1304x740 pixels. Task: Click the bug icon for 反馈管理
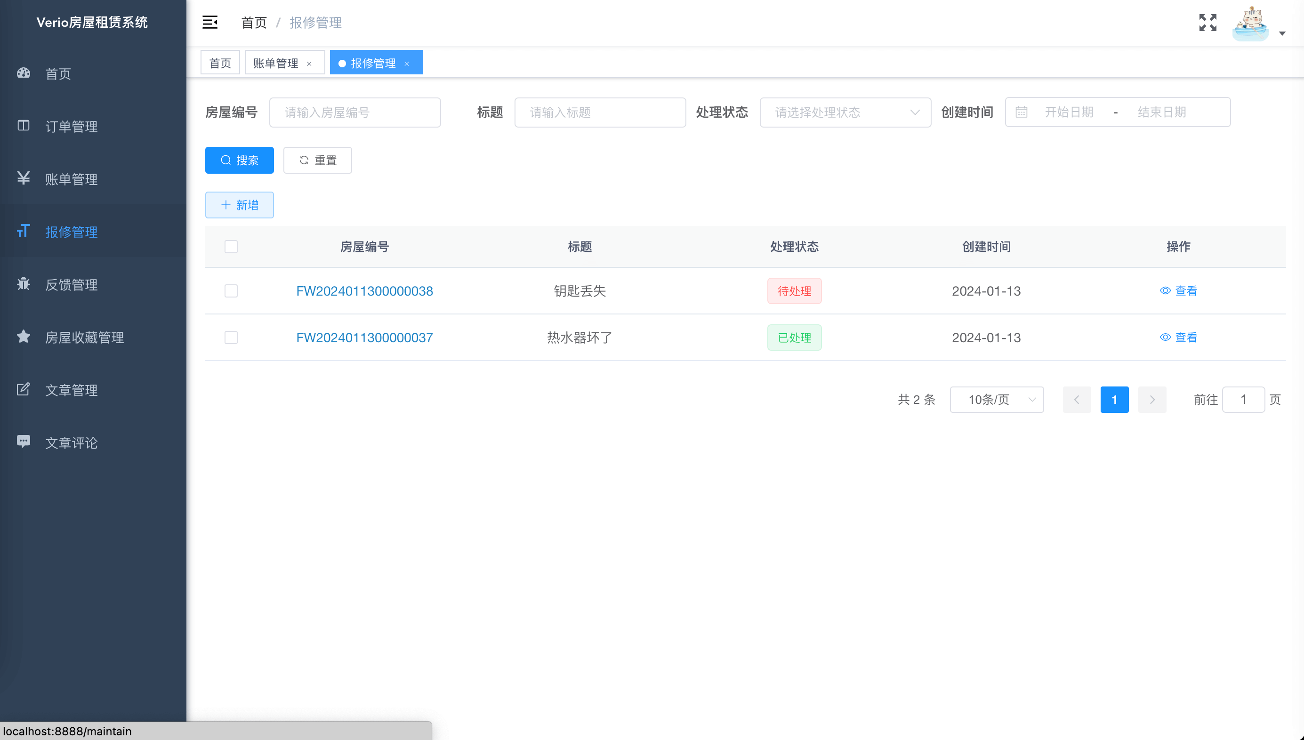(24, 284)
